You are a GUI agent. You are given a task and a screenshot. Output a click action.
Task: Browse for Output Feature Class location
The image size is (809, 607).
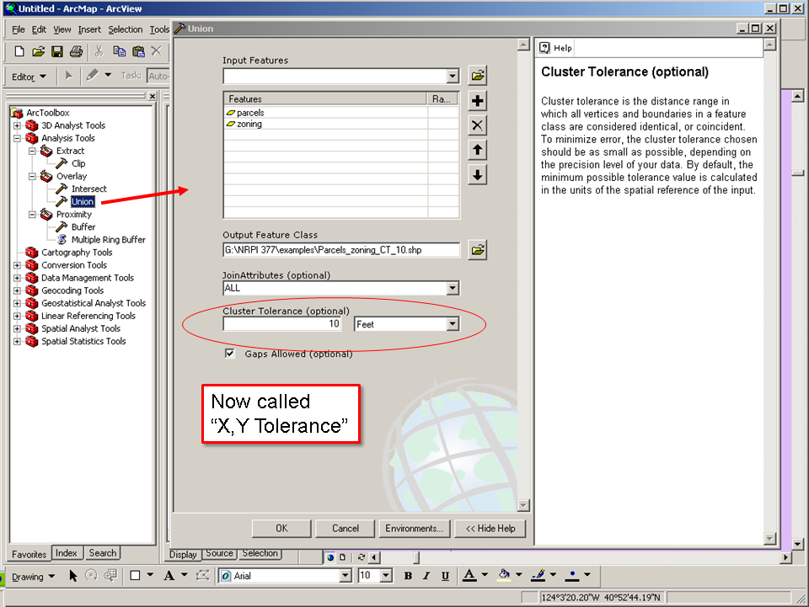478,250
